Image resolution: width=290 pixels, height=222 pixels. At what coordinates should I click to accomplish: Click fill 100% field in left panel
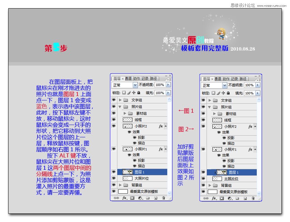pos(160,93)
